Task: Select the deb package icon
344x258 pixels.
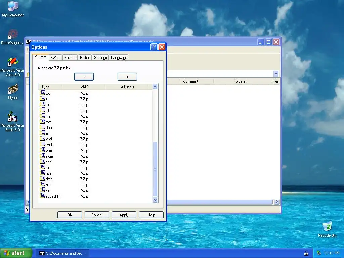Action: tap(42, 127)
